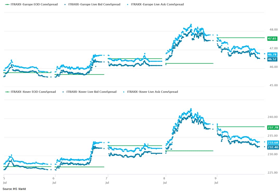This screenshot has width=280, height=192.
Task: Click the 8 Jul date axis label
Action: [x=165, y=180]
